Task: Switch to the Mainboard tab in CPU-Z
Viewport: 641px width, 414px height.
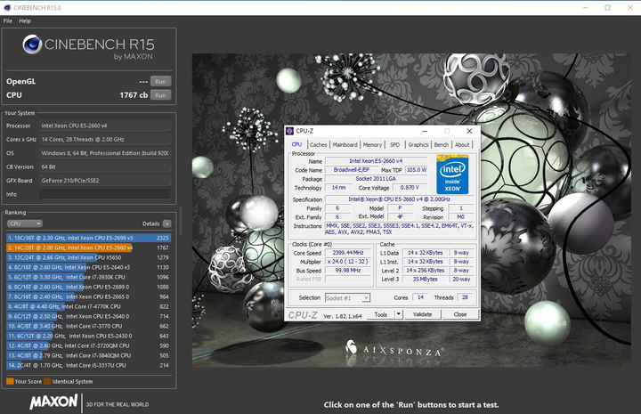Action: tap(345, 144)
